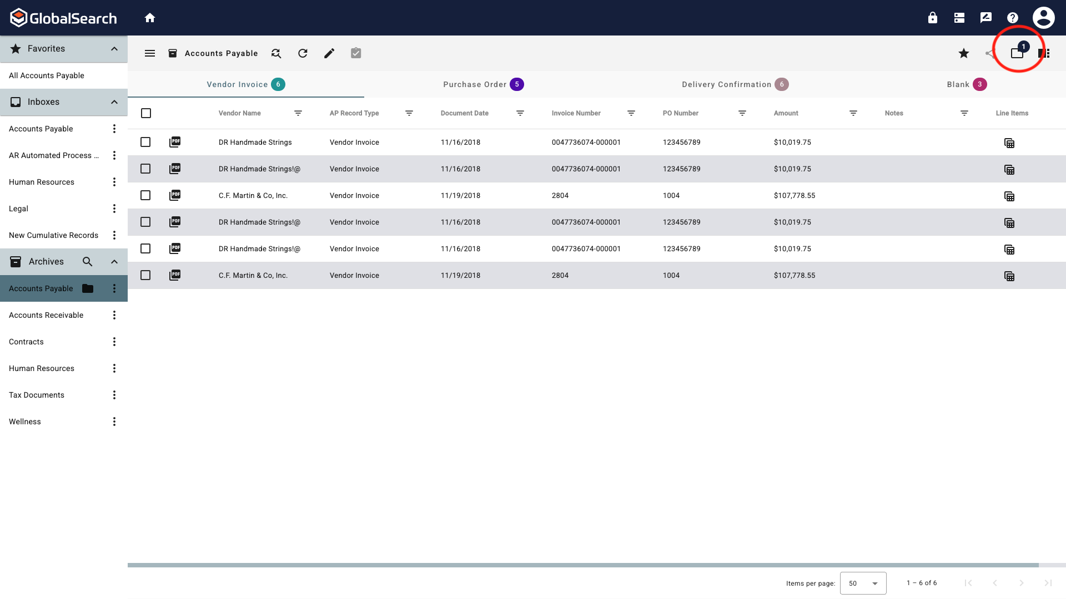Open PDF icon for first C.F. Martin row
This screenshot has width=1066, height=599.
(175, 195)
